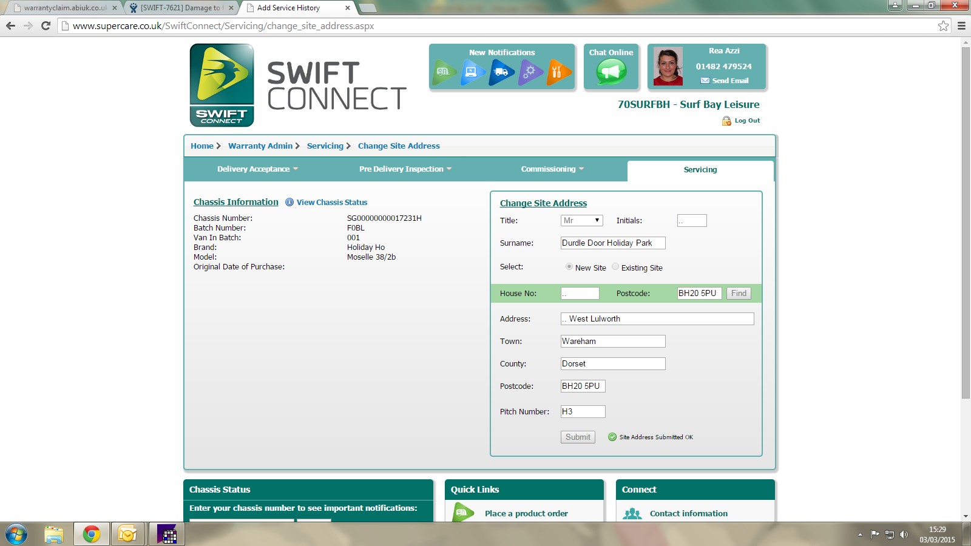Open the Title dropdown showing Mr
The height and width of the screenshot is (546, 971).
[581, 221]
